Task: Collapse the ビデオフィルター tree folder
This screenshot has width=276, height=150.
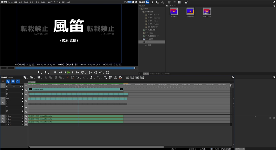Action: (142, 12)
